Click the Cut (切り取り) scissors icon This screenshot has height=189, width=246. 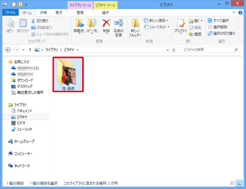[x=33, y=21]
